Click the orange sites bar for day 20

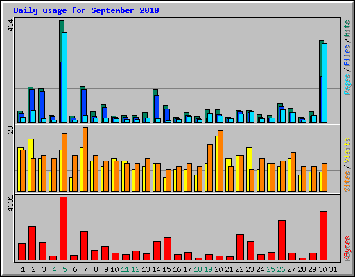coord(220,161)
